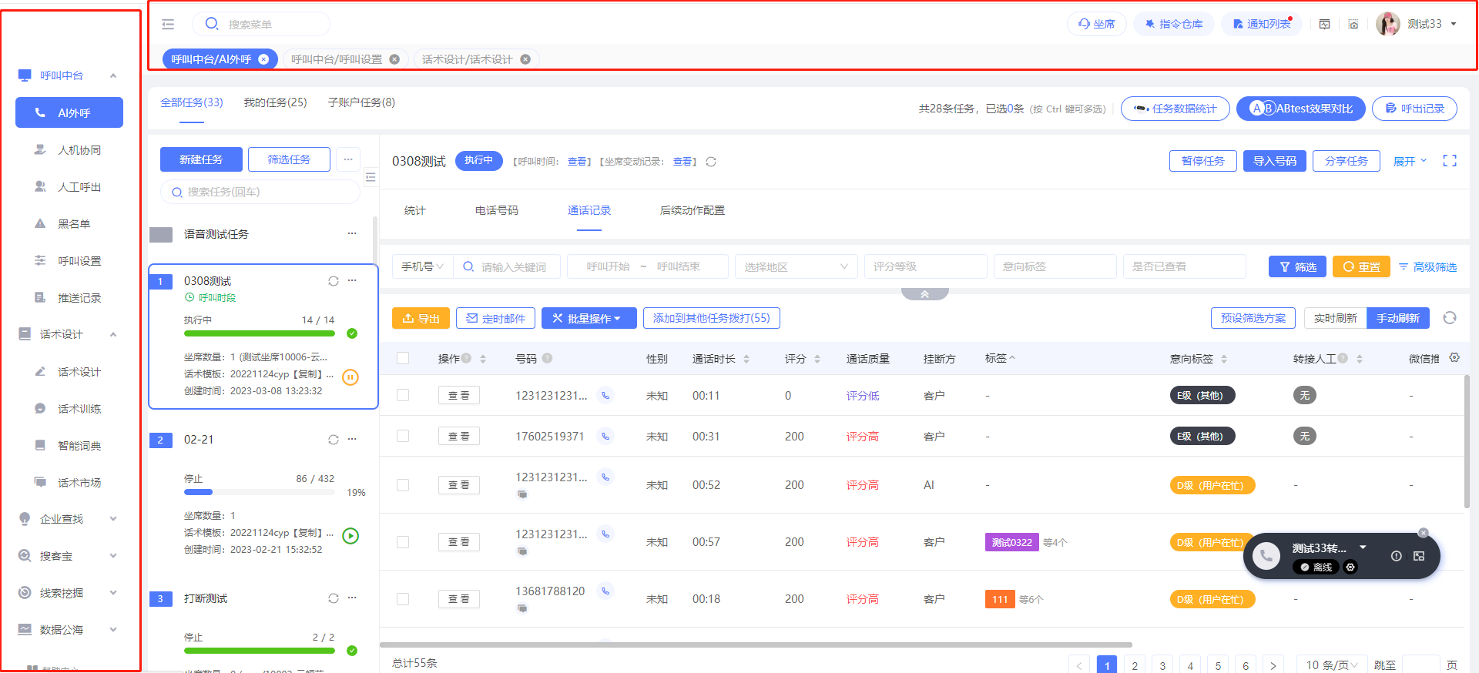Screen dimensions: 1479x673
Task: Switch to 我的任务(25) tab
Action: pyautogui.click(x=275, y=102)
